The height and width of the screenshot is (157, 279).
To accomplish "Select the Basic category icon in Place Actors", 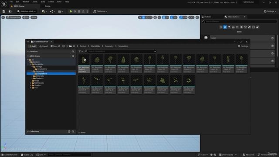I will [x=225, y=27].
